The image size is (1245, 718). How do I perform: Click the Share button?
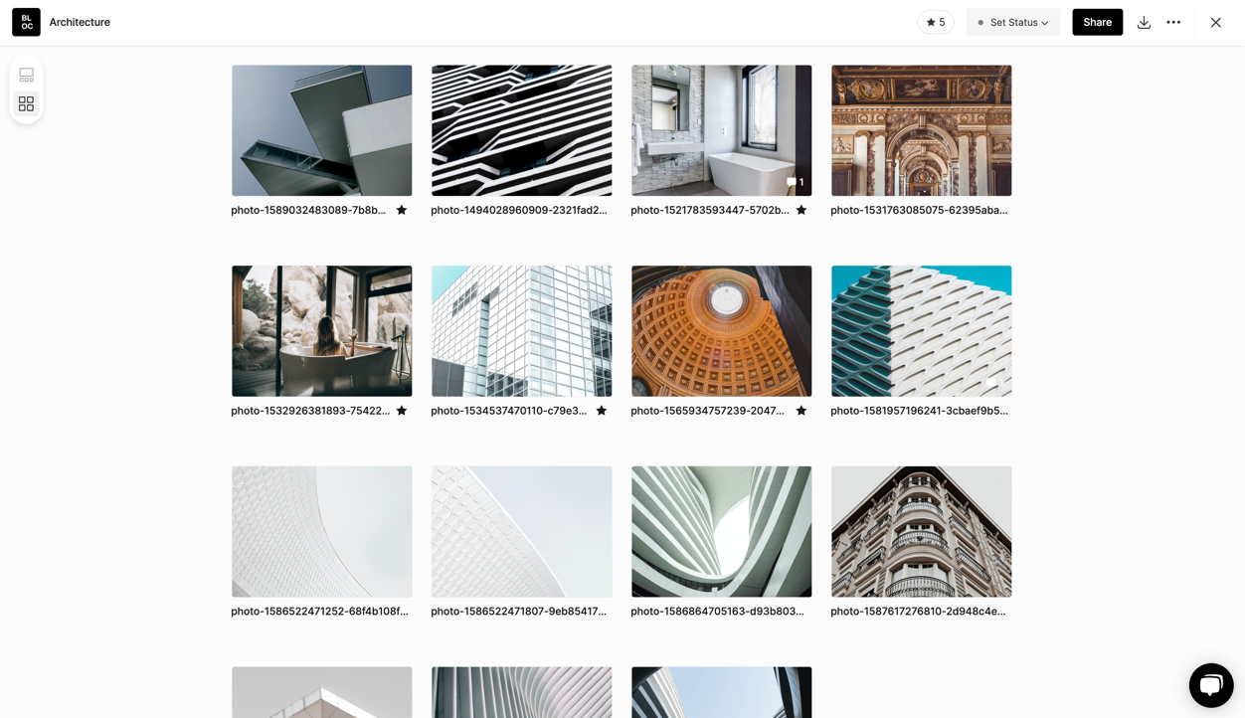click(1097, 22)
